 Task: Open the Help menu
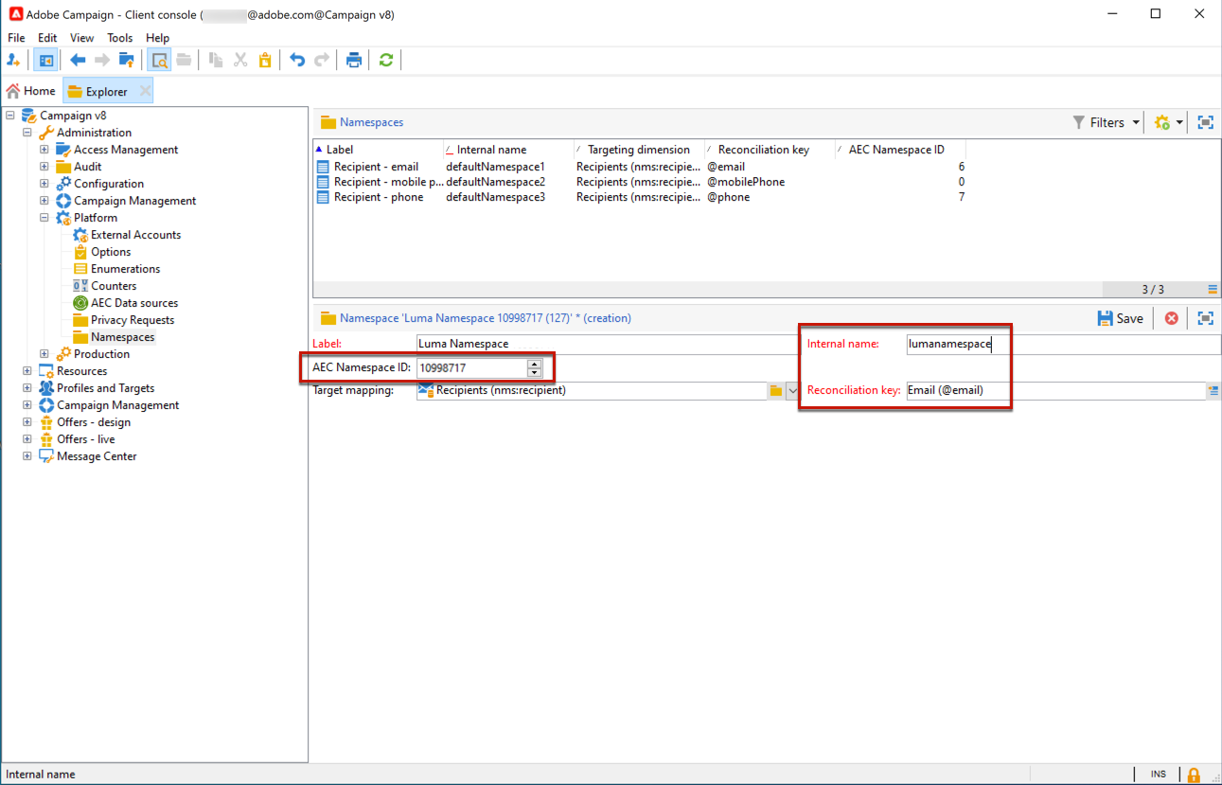tap(157, 38)
